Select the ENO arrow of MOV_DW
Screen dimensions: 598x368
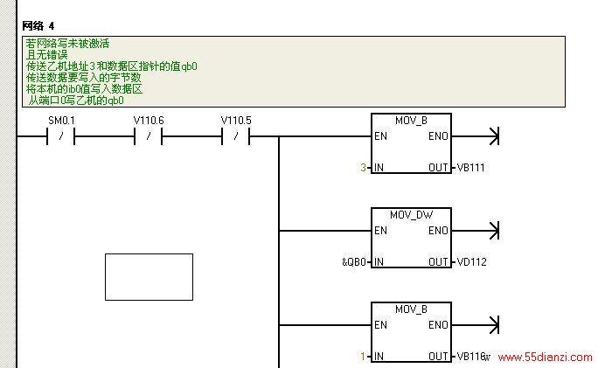tap(494, 231)
